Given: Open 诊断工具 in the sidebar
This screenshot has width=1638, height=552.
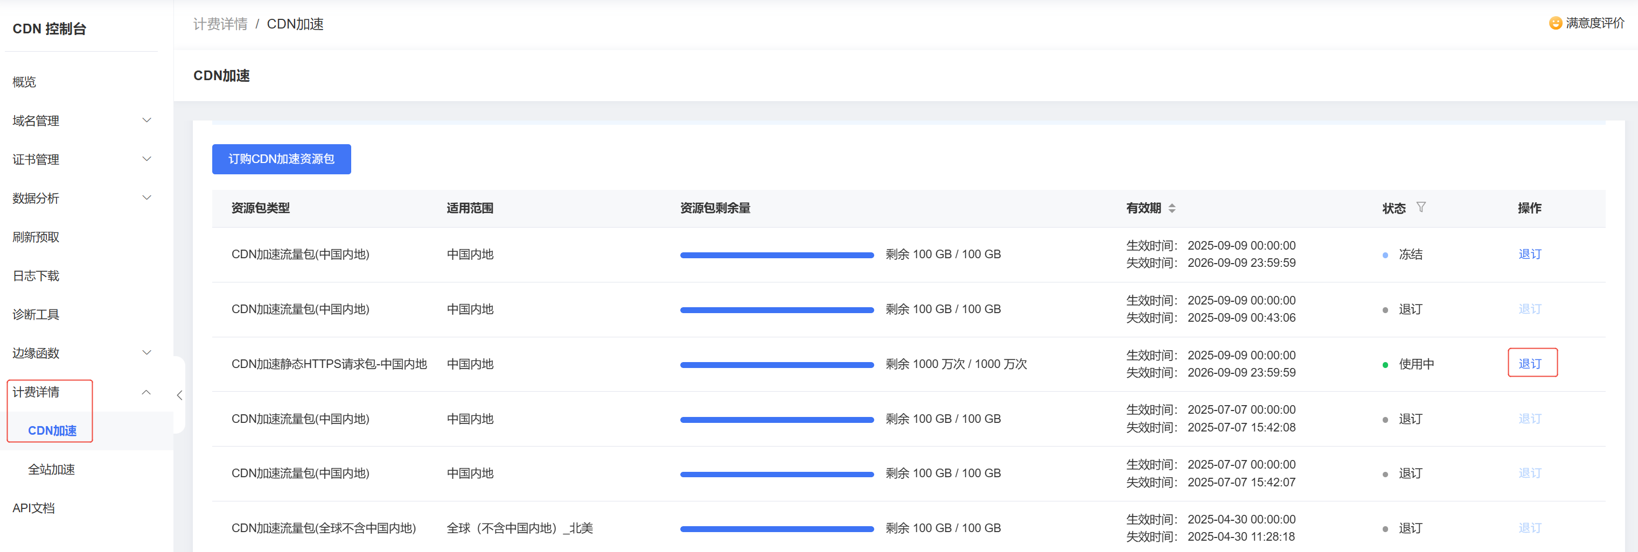Looking at the screenshot, I should pyautogui.click(x=36, y=314).
